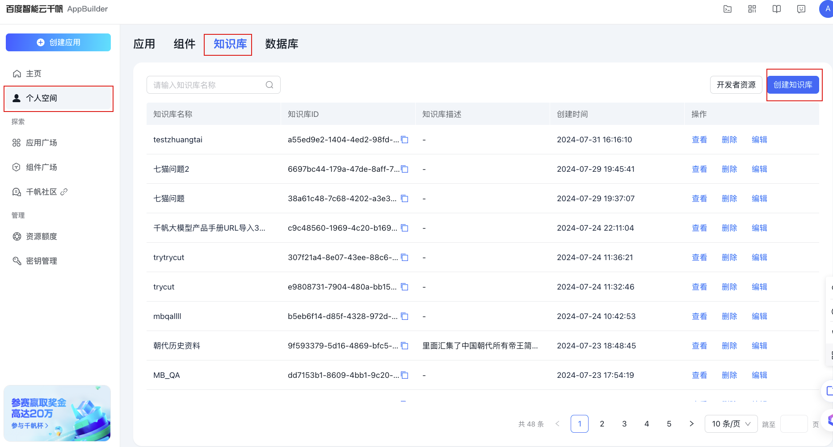833x447 pixels.
Task: Copy ID starting with 38a61c48
Action: tap(405, 199)
